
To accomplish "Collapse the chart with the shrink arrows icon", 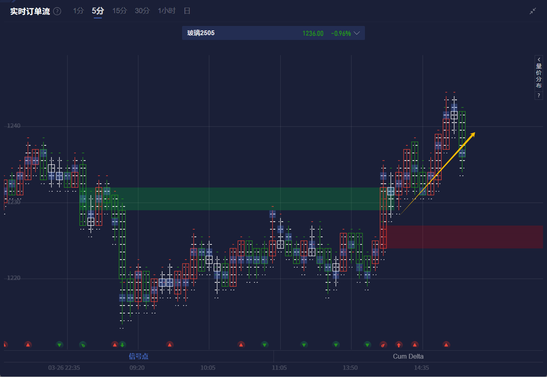I will tap(533, 11).
